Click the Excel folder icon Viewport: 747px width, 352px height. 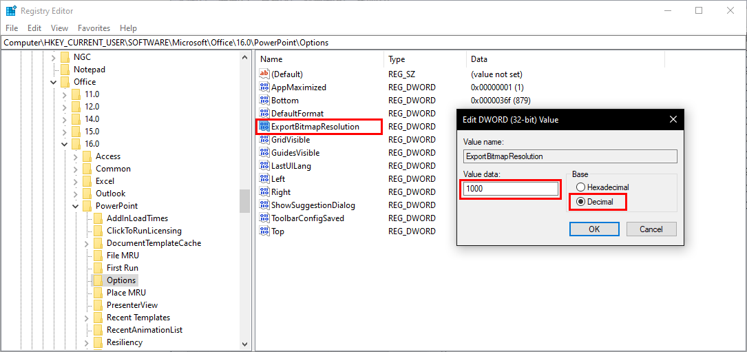point(87,181)
